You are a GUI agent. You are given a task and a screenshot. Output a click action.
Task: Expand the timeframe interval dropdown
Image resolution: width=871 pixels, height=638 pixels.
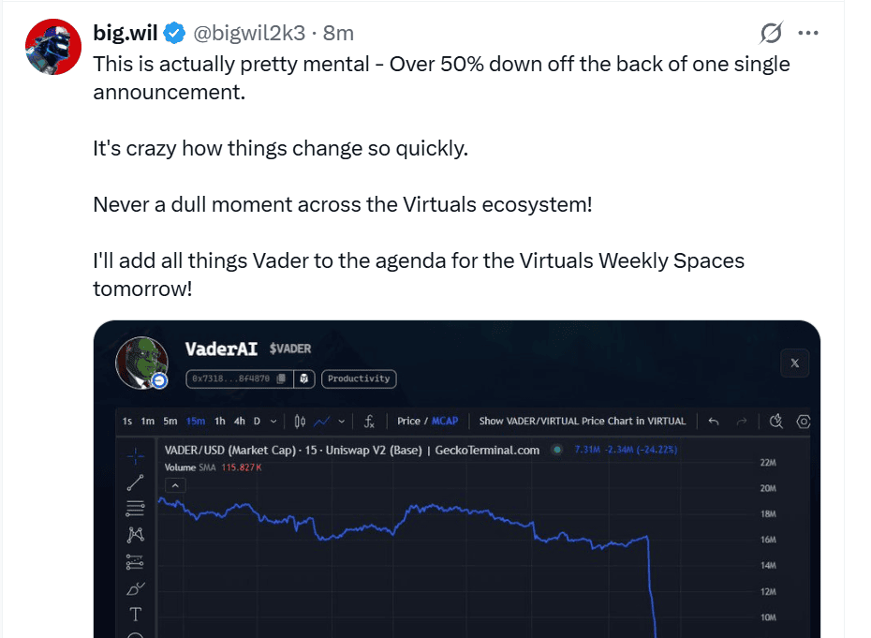click(273, 422)
